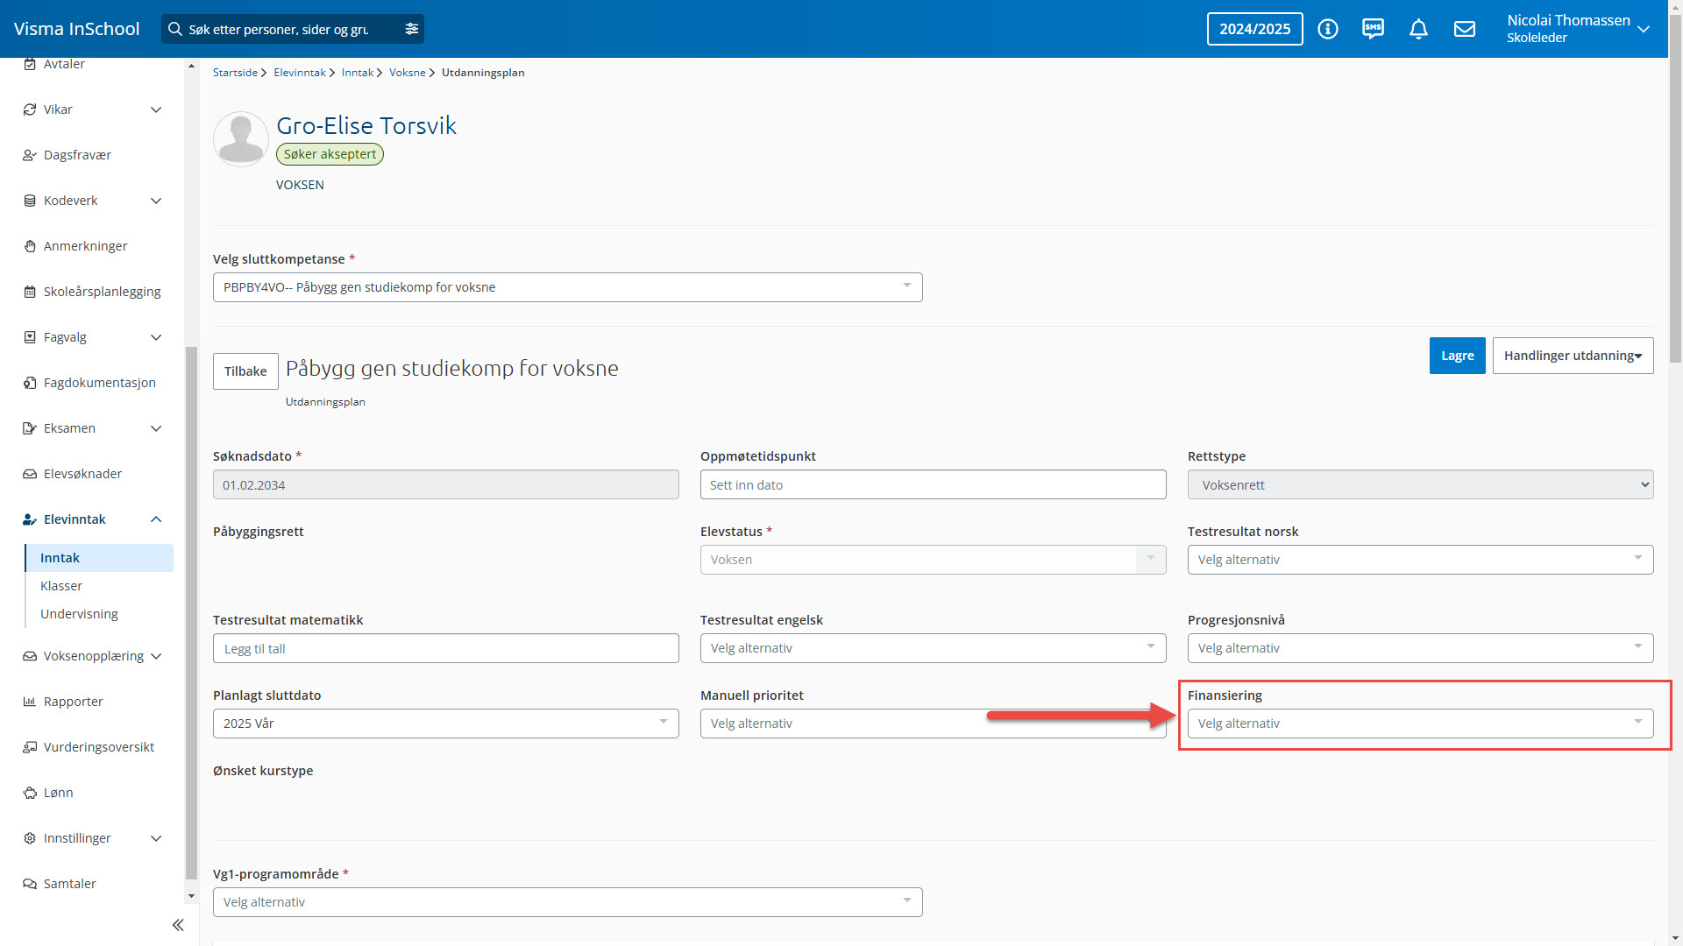This screenshot has height=946, width=1683.
Task: Click the Innstillinger gear icon
Action: pos(30,838)
